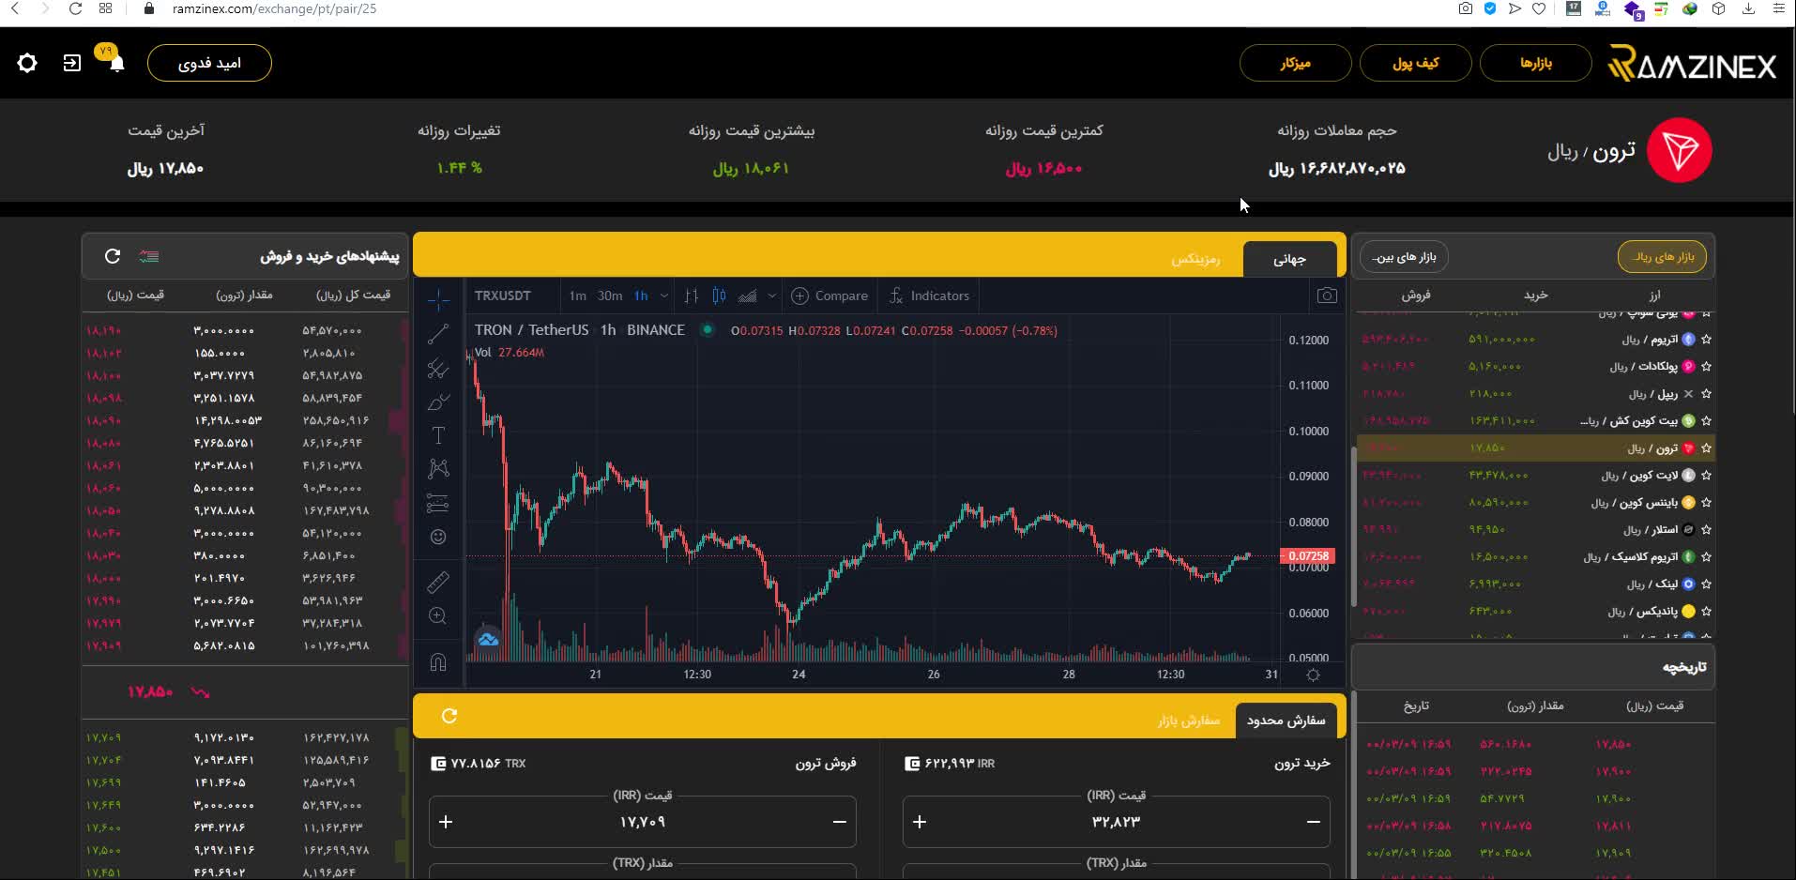Click the sell price input field
The width and height of the screenshot is (1796, 880).
point(642,822)
